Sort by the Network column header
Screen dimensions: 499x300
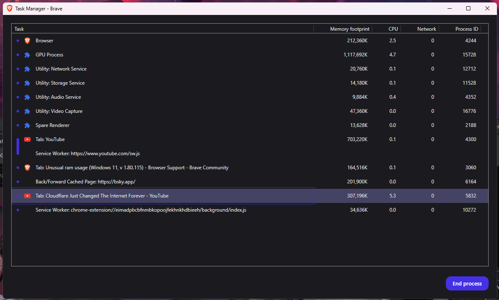pos(420,29)
